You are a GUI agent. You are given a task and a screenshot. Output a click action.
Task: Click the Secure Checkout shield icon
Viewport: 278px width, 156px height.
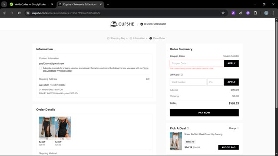click(142, 24)
